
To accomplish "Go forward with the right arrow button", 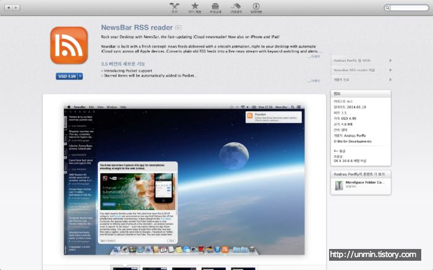I will pyautogui.click(x=16, y=7).
